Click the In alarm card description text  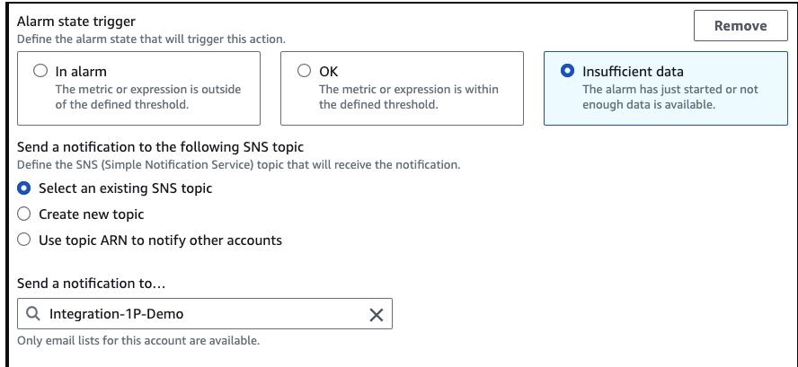[x=147, y=97]
